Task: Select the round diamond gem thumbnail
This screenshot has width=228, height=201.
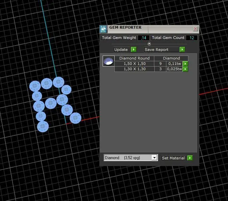Action: [x=108, y=61]
